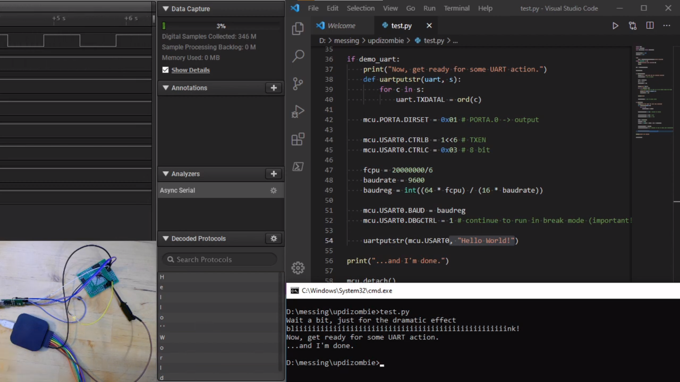Open Source Control view
Viewport: 680px width, 382px height.
click(298, 84)
